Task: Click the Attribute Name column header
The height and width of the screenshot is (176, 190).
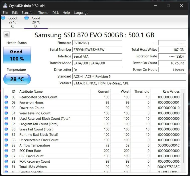Action: (54, 91)
